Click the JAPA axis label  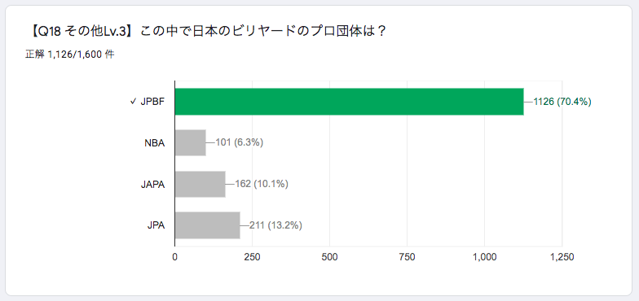(153, 184)
